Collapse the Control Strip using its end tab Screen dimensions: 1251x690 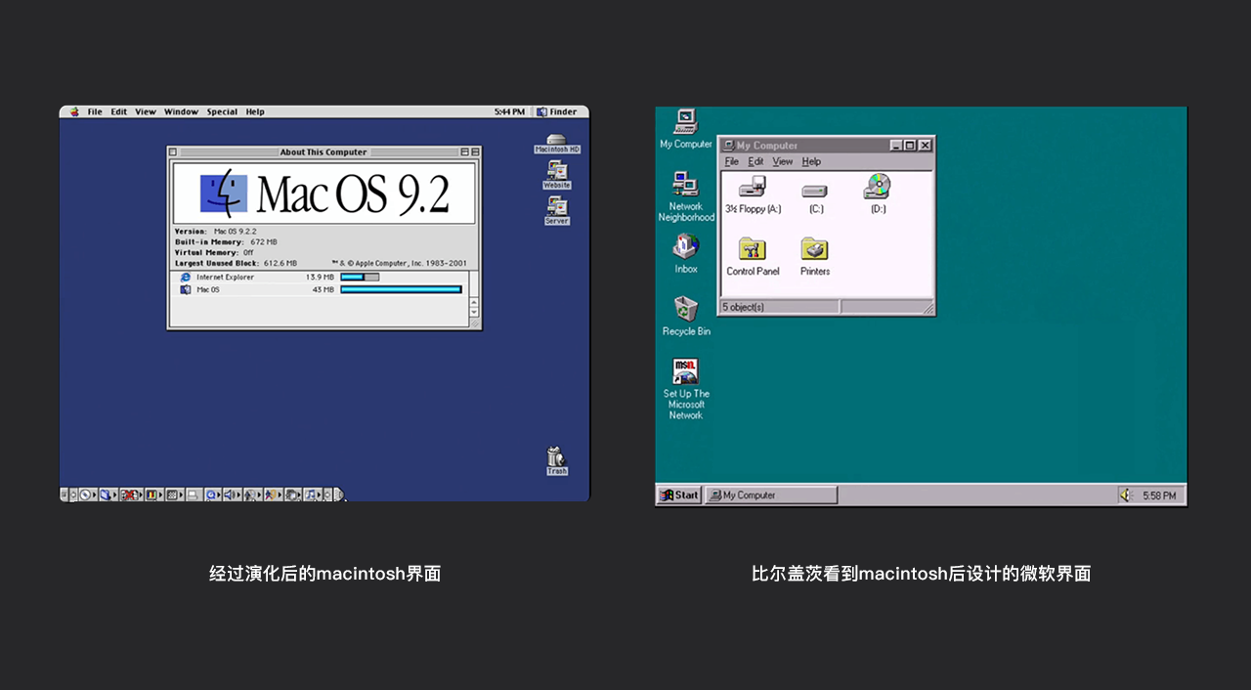coord(339,495)
